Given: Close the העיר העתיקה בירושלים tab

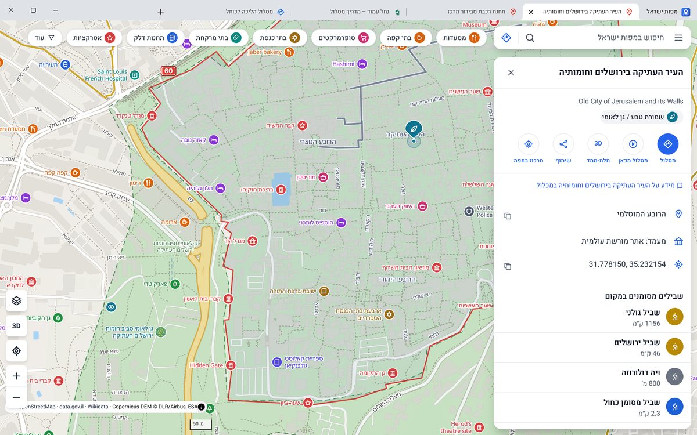Looking at the screenshot, I should pyautogui.click(x=531, y=12).
